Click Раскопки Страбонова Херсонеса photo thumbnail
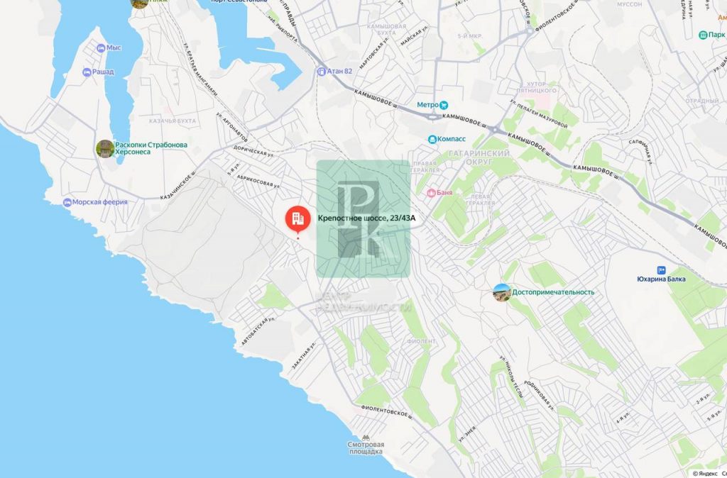This screenshot has height=478, width=727. point(105,149)
